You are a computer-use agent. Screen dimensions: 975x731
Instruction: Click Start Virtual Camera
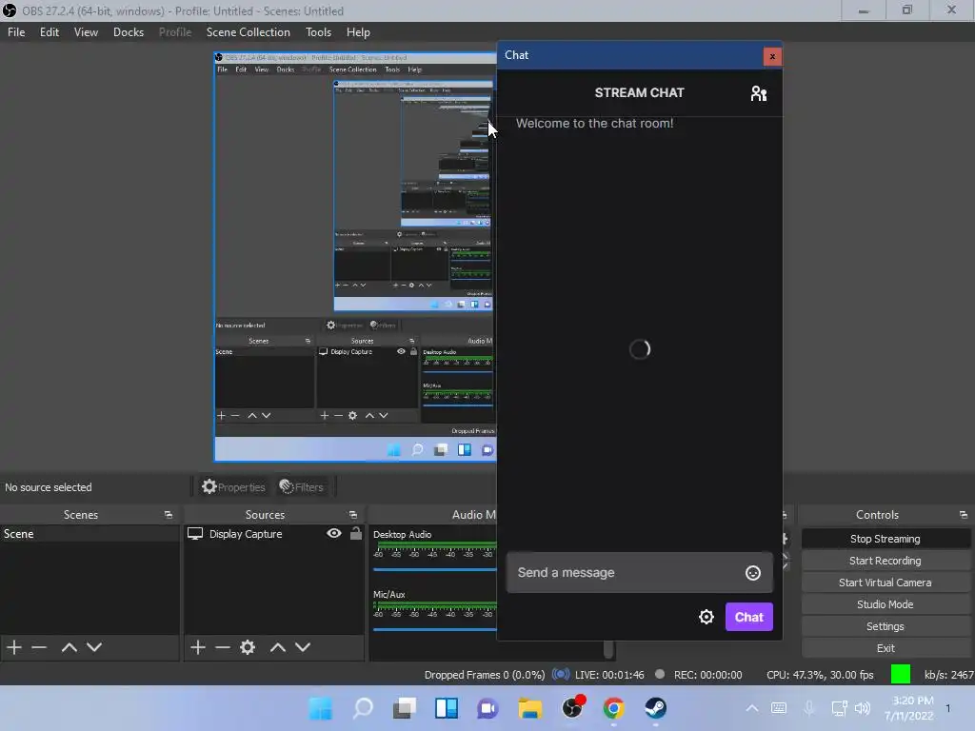click(x=885, y=583)
